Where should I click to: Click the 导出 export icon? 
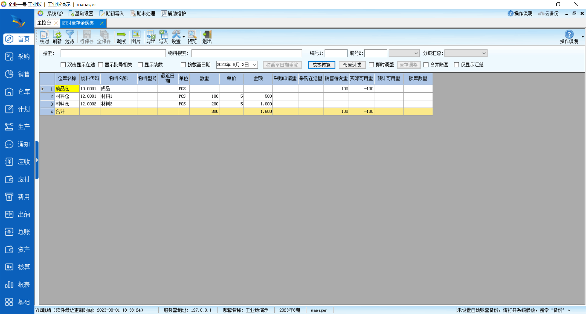pos(151,37)
